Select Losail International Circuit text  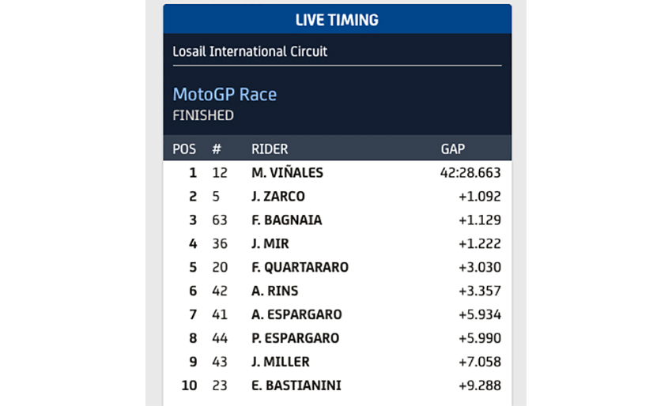tap(250, 51)
